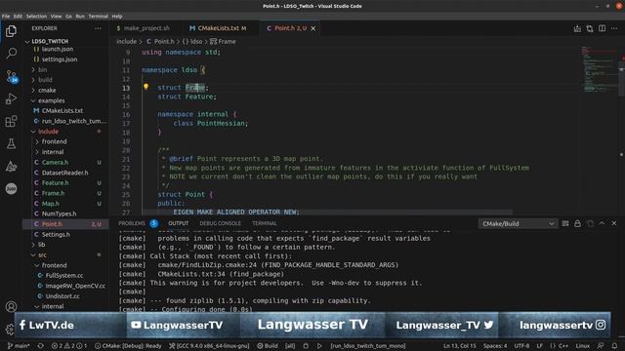Switch to the PROBLEMS panel tab
625x351 pixels.
tap(132, 223)
